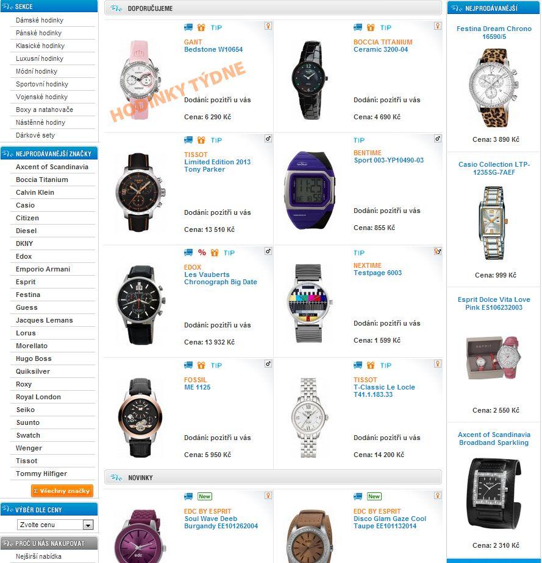542x563 pixels.
Task: Open Axcent of Scandinavia Broadband Sparkling link
Action: 494,438
